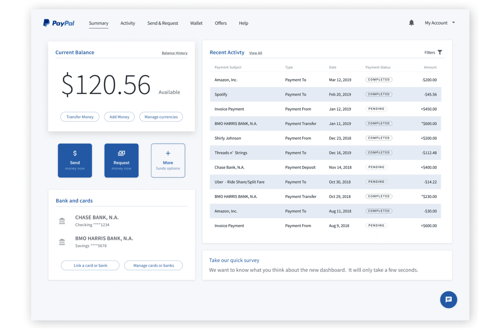
Task: Open the Spotify transaction row
Action: pos(325,94)
